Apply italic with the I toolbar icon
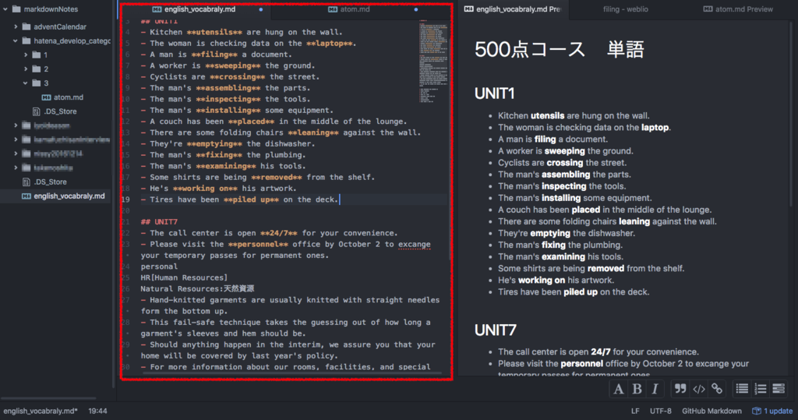The height and width of the screenshot is (420, 798). click(x=655, y=389)
